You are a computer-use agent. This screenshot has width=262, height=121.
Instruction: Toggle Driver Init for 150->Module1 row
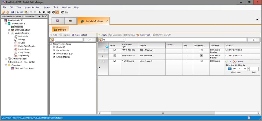coord(201,50)
